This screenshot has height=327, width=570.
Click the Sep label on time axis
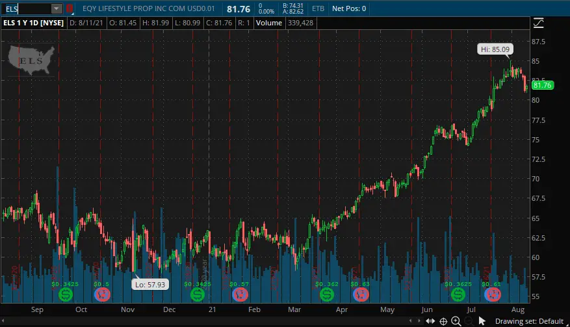(37, 309)
